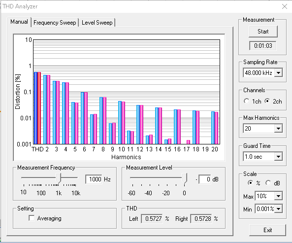
Task: Open the Guard Time dropdown arrow
Action: 278,157
